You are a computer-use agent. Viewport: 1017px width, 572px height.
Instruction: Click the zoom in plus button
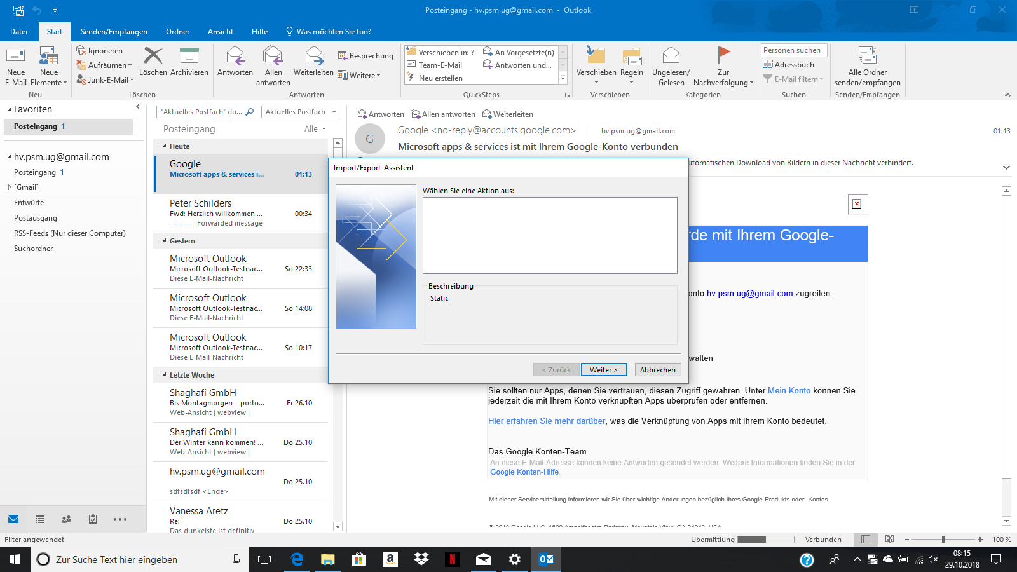980,540
